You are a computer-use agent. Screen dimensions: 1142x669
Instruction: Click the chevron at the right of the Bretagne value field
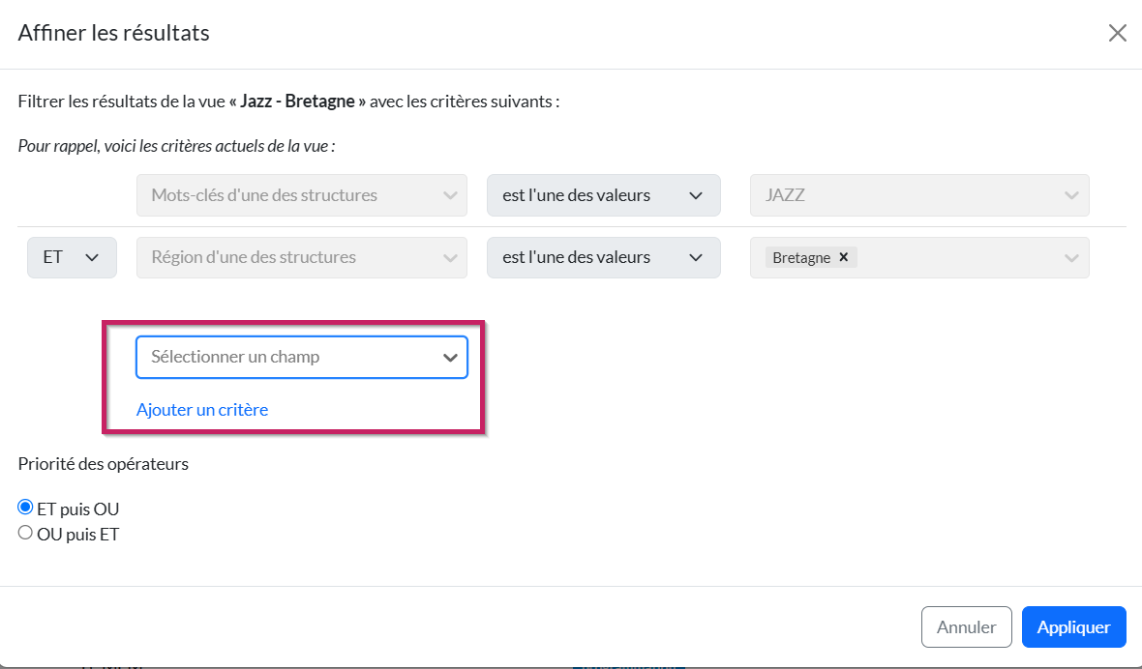(x=1071, y=257)
